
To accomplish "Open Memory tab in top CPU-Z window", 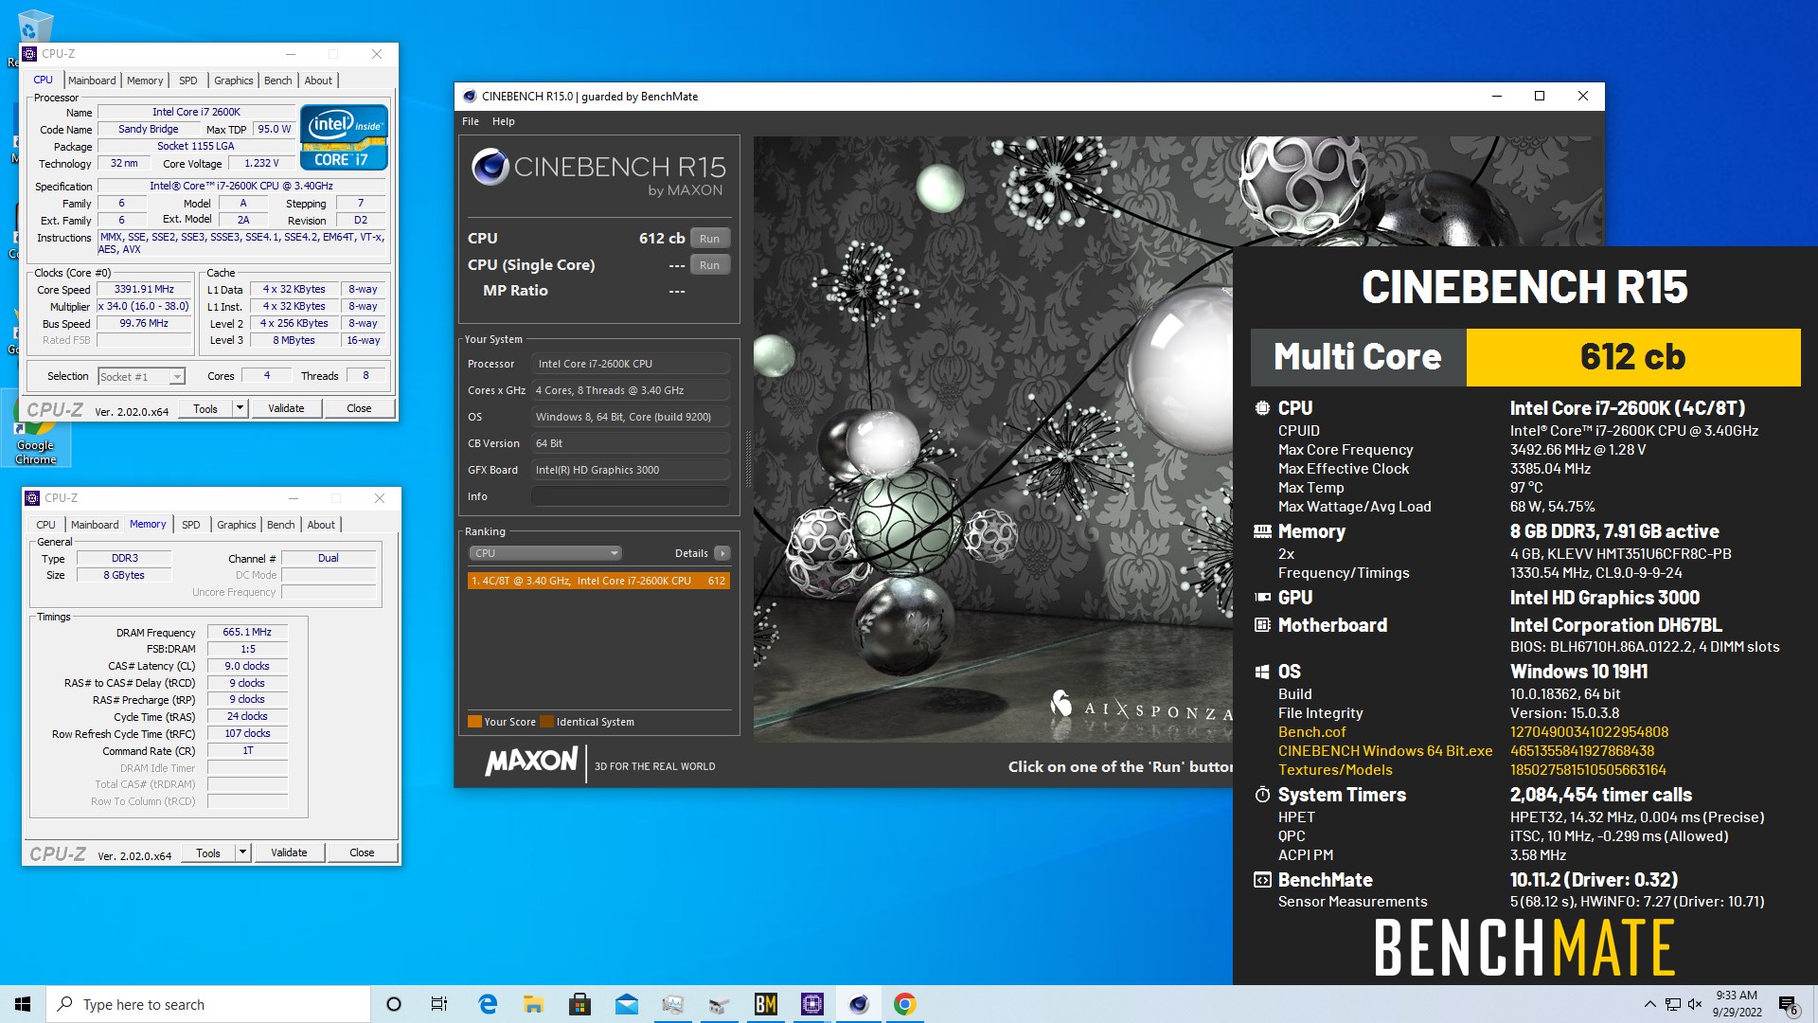I will pyautogui.click(x=145, y=81).
